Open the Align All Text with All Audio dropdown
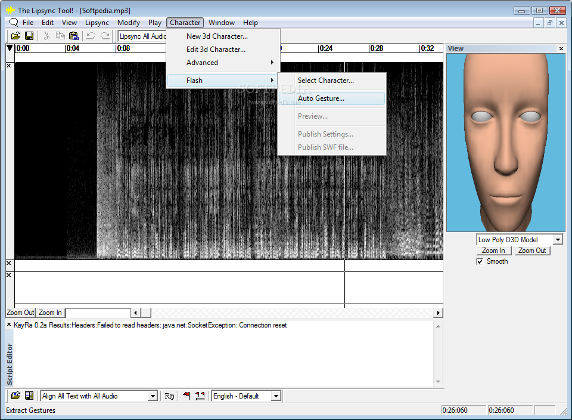The image size is (572, 420). [x=153, y=396]
